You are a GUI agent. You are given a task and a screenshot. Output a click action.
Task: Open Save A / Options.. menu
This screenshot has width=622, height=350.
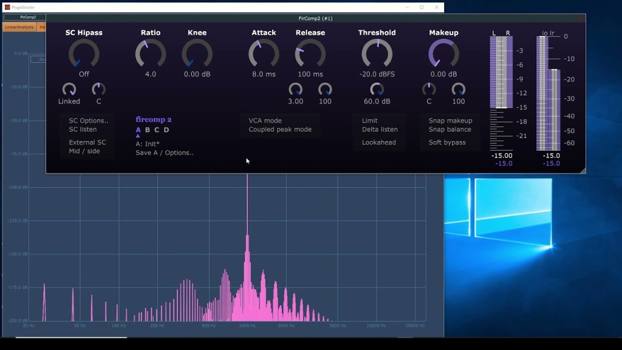coord(165,153)
